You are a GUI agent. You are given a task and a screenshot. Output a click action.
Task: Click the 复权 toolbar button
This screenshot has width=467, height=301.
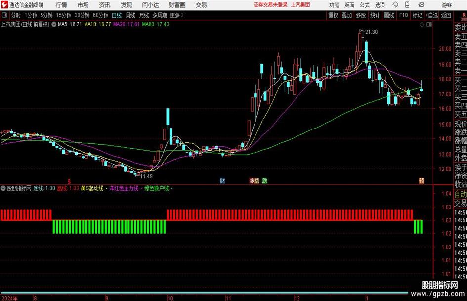point(333,15)
